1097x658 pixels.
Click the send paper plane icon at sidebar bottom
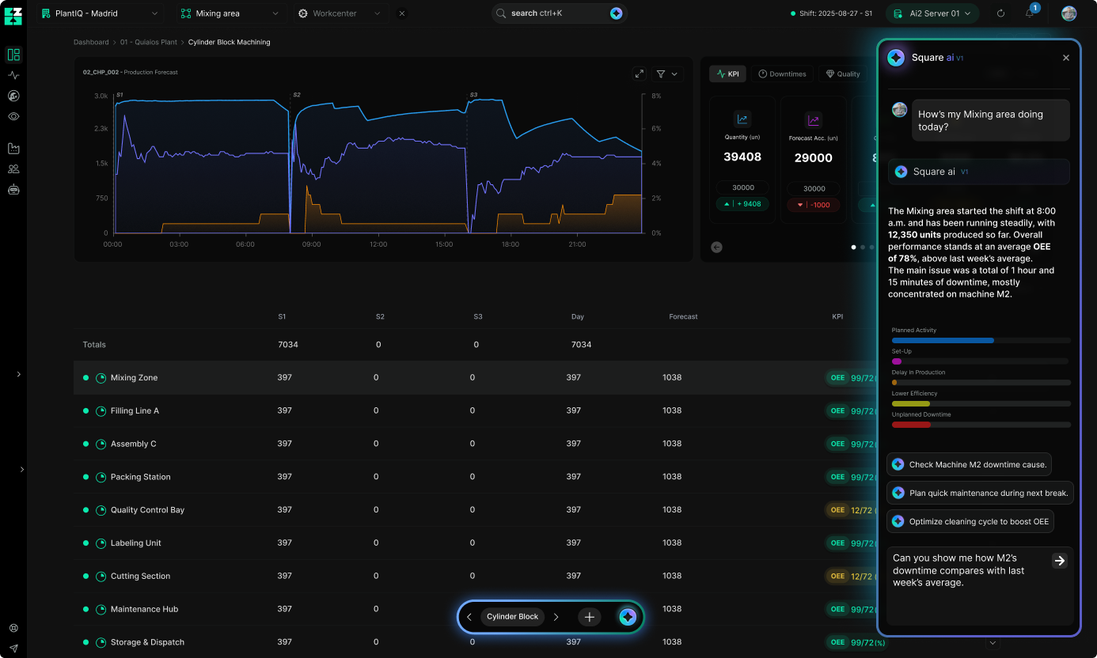(x=13, y=647)
